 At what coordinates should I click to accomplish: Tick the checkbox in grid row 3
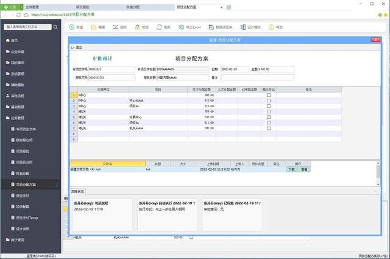coord(269,106)
